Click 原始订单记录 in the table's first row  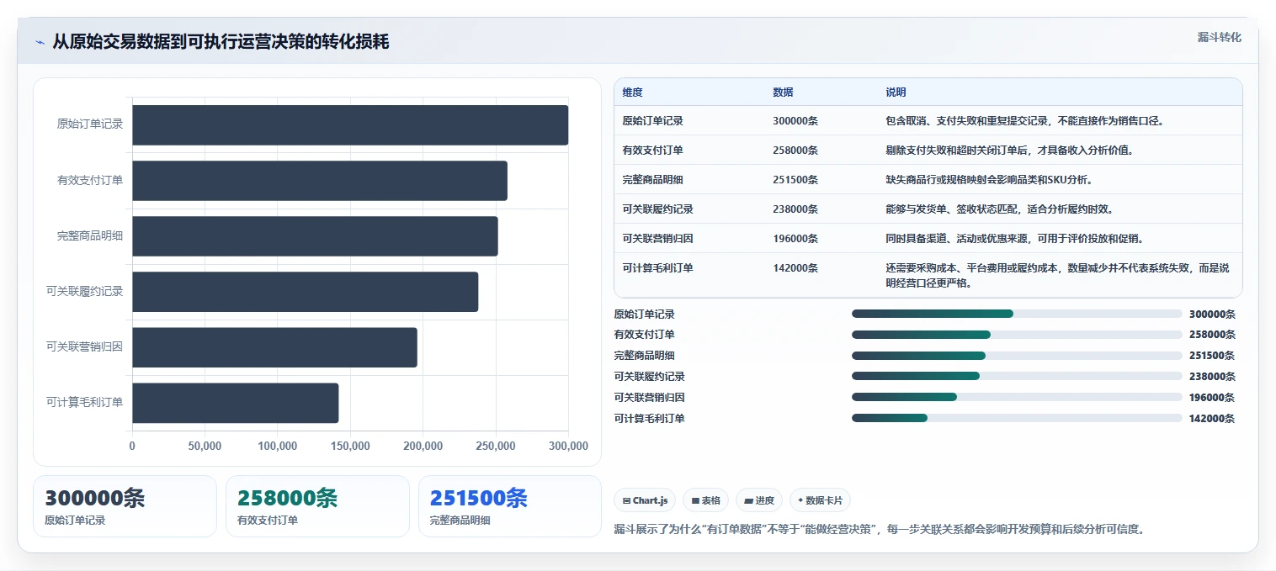click(x=653, y=121)
